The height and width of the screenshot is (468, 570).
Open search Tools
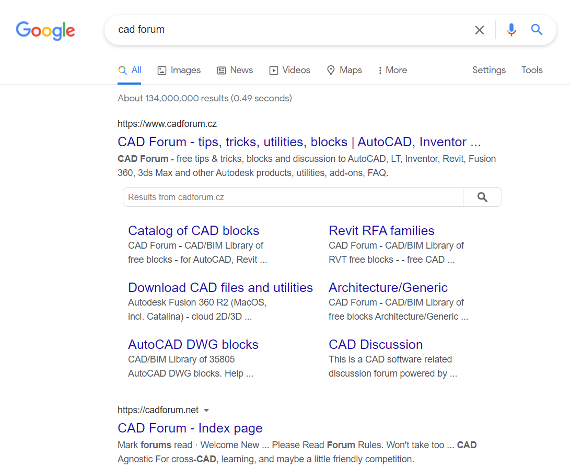532,70
